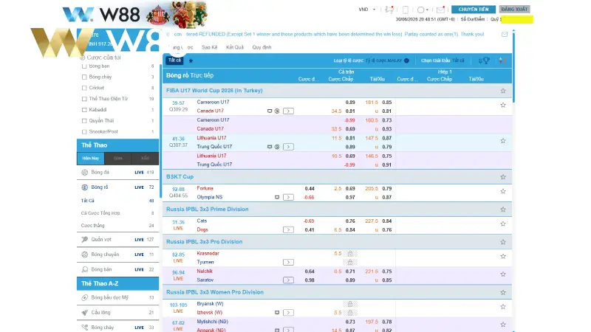Open live TV icon for Izhevsk (W) match
Screen dimensions: 591x332
tap(277, 312)
